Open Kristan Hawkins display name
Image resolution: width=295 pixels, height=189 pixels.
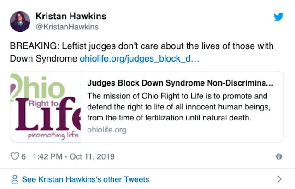[71, 17]
